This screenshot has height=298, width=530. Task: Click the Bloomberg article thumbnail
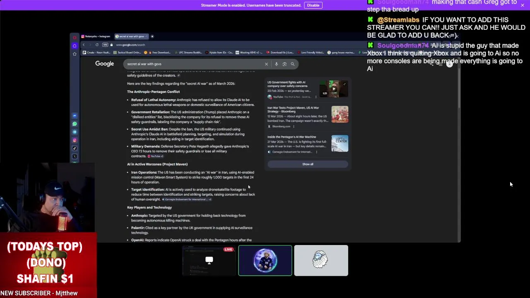340,114
